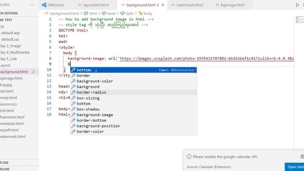Open first.html in Explorer
Screen dimensions: 304x171
[19, 111]
